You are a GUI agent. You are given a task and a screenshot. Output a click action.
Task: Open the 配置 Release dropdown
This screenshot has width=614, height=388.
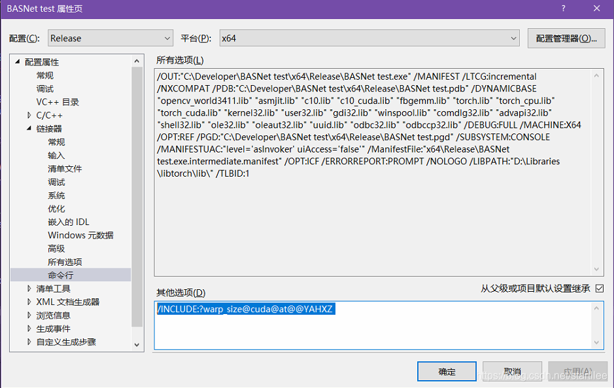point(111,39)
